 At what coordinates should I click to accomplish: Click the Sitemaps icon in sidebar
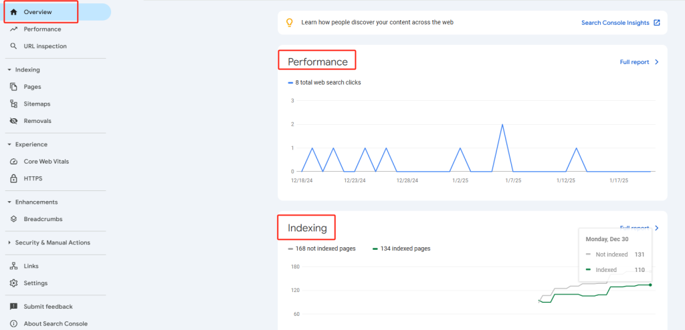[13, 104]
